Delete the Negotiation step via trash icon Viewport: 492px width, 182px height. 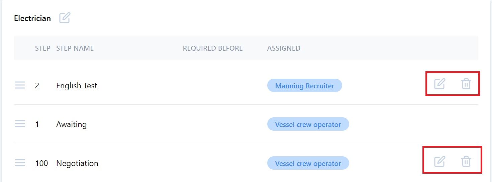coord(466,161)
